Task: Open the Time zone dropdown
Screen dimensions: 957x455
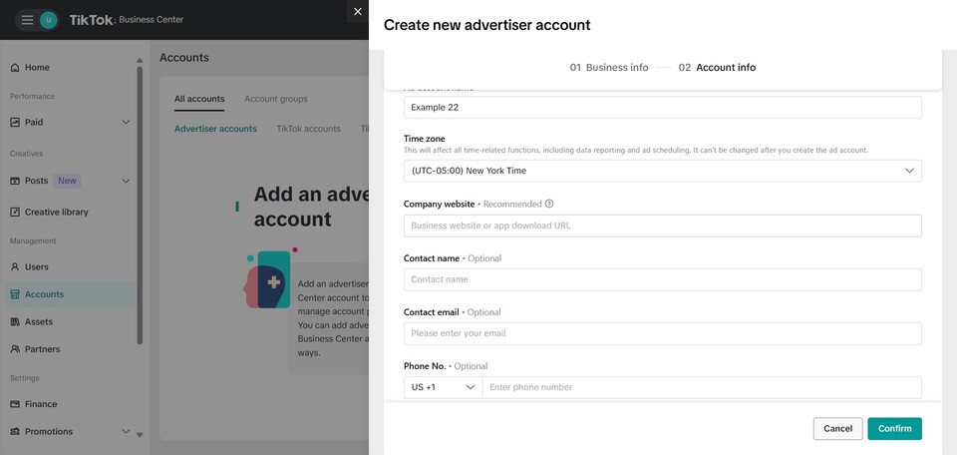Action: (662, 171)
